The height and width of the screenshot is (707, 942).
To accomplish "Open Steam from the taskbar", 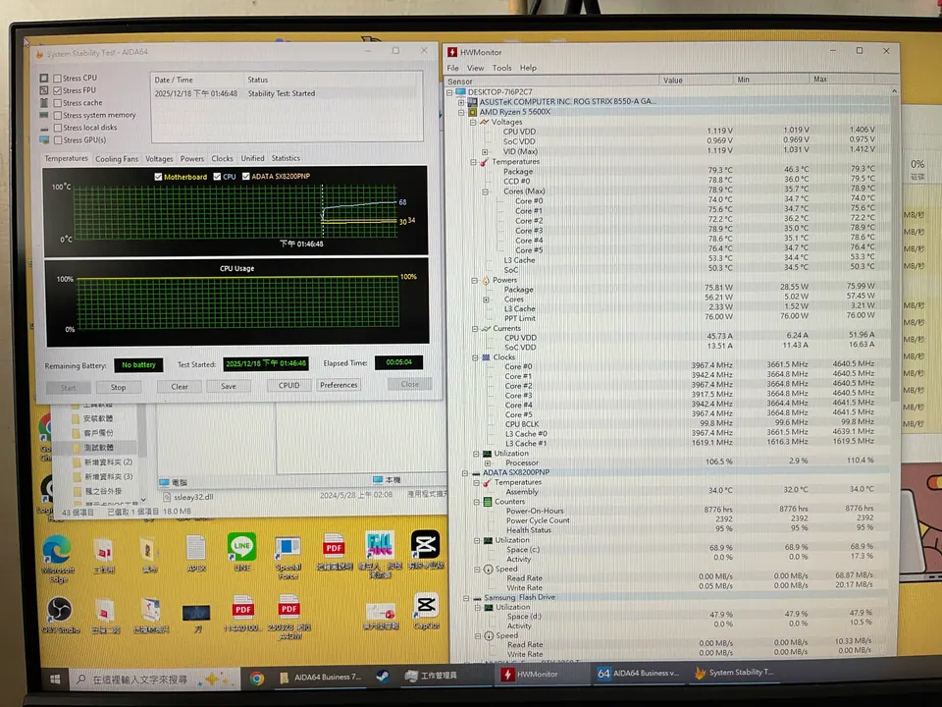I will pyautogui.click(x=382, y=677).
